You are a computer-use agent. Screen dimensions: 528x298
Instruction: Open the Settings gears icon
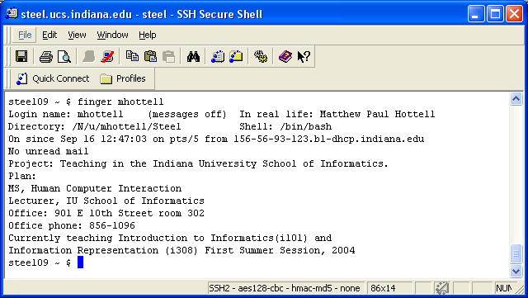261,56
